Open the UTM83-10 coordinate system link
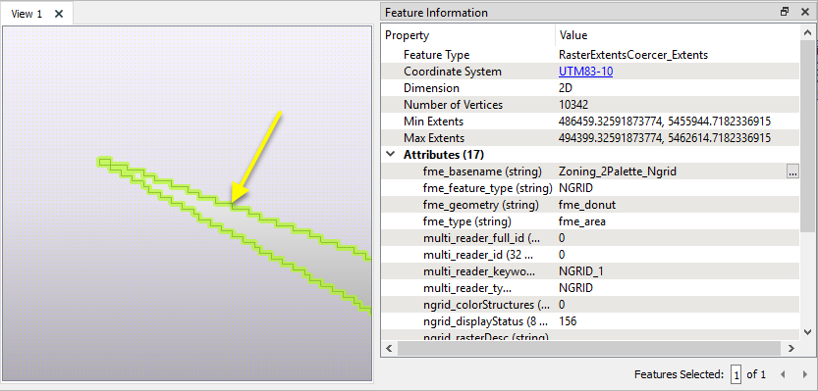 tap(585, 72)
